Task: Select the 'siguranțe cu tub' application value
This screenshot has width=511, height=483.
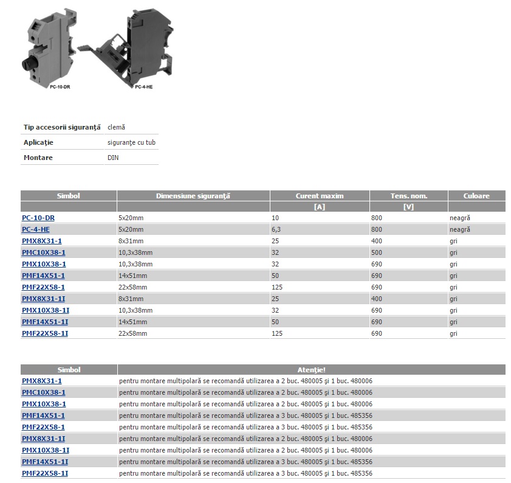Action: pos(132,142)
